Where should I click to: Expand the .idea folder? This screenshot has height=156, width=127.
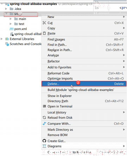(6, 9)
